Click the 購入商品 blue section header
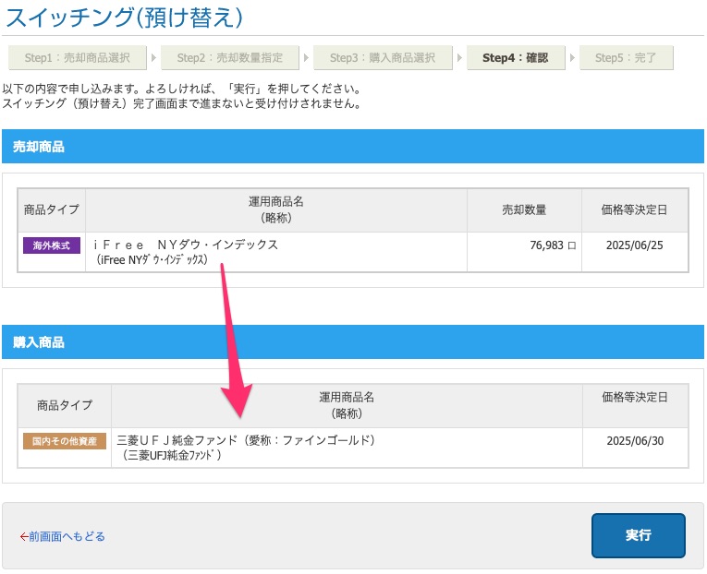The image size is (707, 574). tap(353, 342)
